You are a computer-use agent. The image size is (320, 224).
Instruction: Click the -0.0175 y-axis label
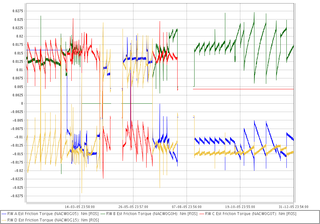[17, 162]
